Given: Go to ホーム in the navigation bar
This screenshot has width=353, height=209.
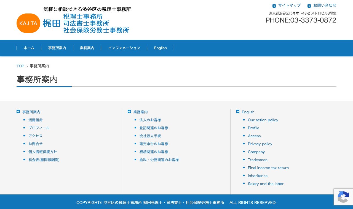Looking at the screenshot, I should pos(29,48).
